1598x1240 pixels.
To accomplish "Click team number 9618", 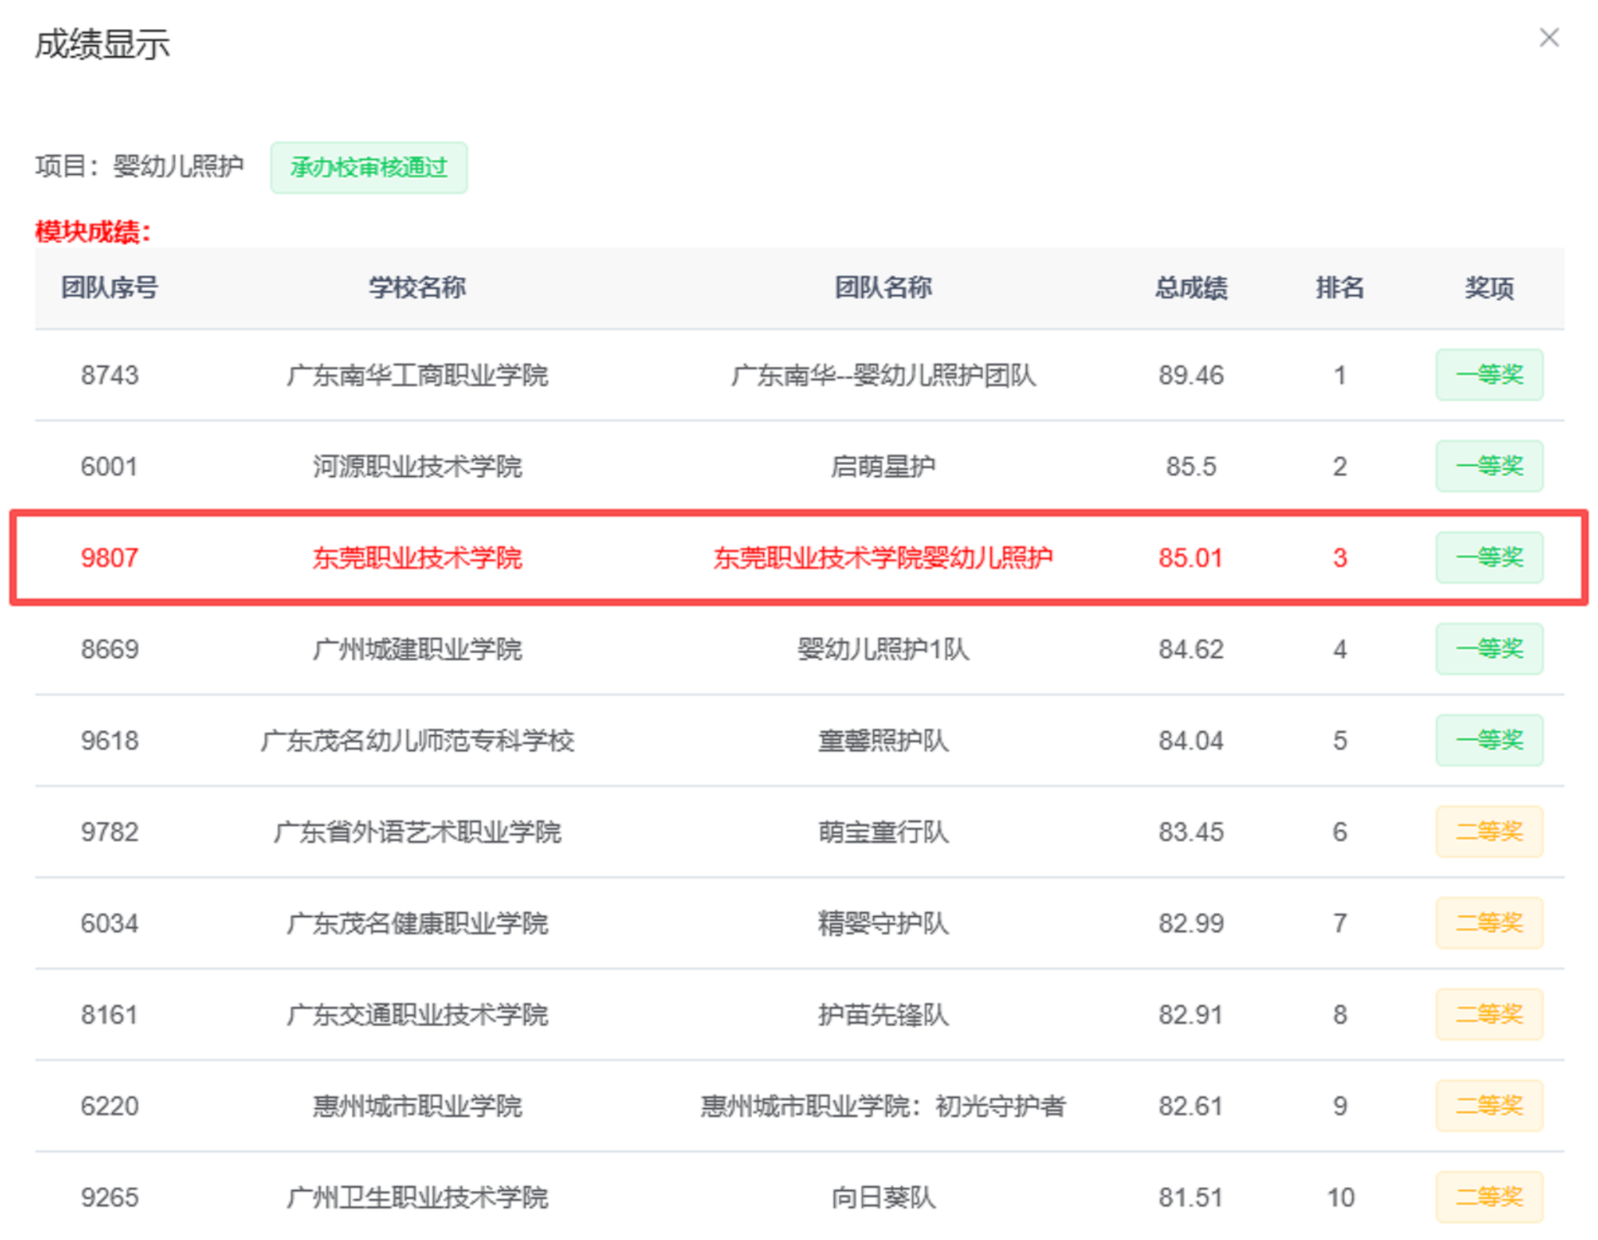I will 109,740.
